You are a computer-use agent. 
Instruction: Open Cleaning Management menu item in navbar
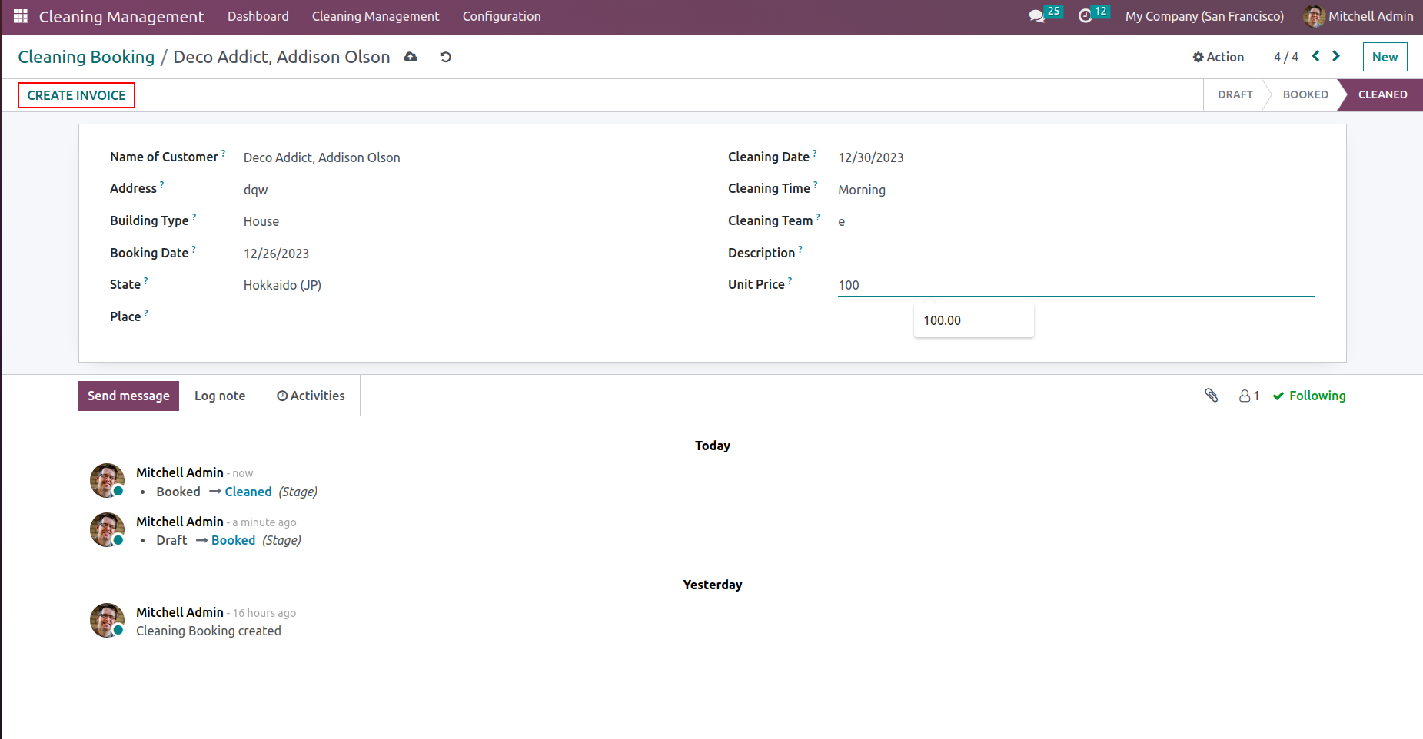coord(376,16)
